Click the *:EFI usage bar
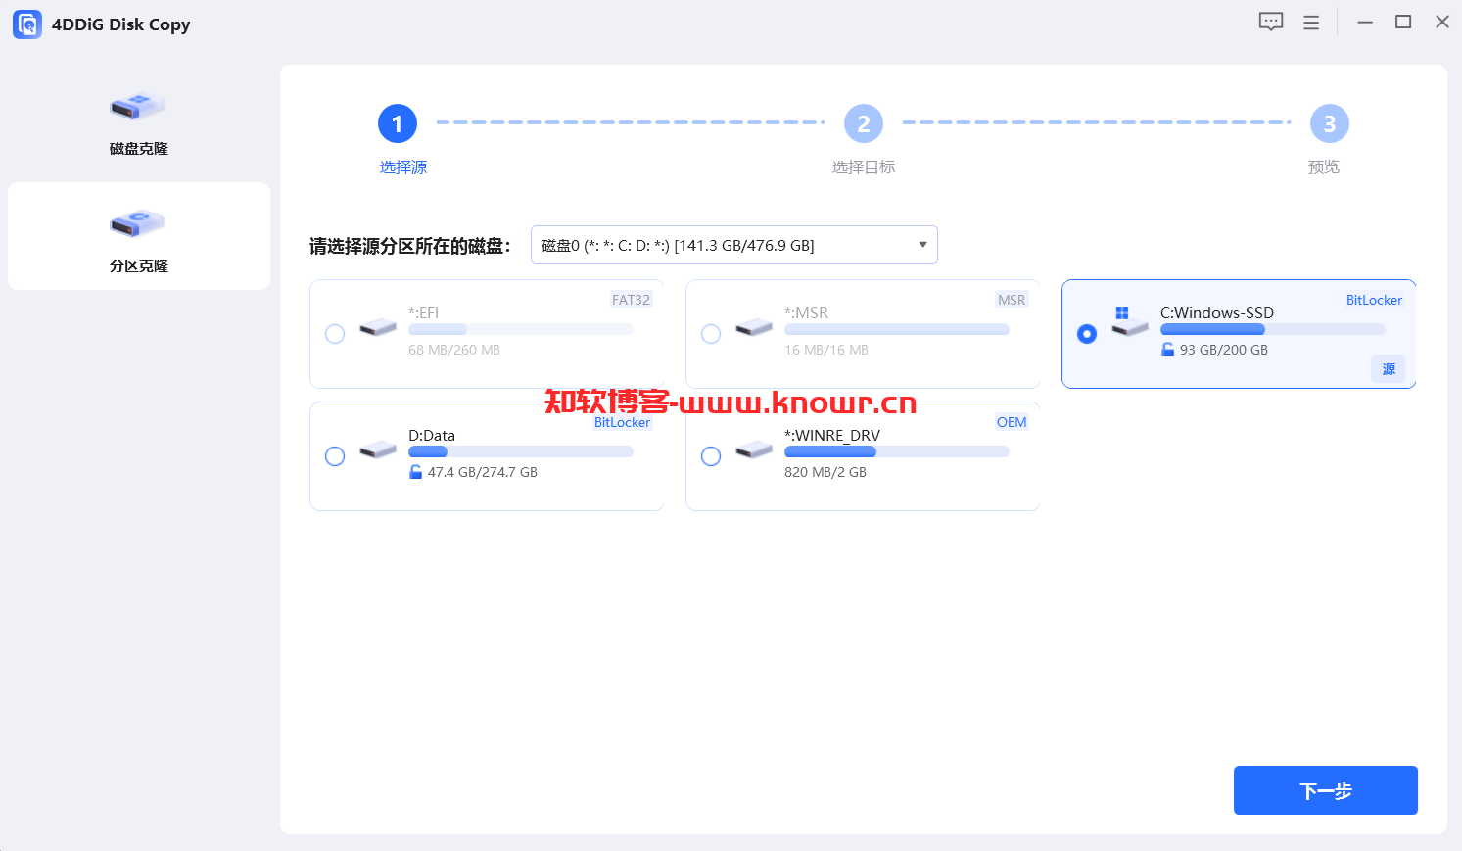The width and height of the screenshot is (1462, 851). pos(521,329)
